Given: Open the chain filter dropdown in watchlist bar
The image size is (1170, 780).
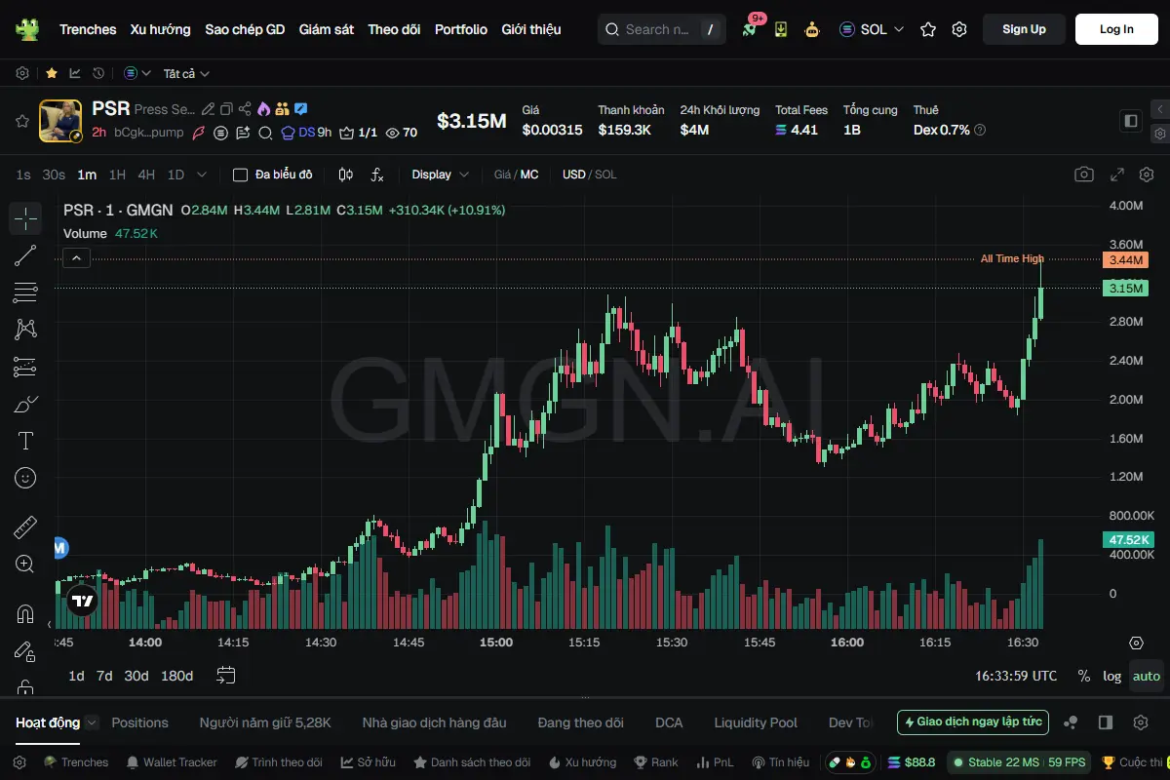Looking at the screenshot, I should [x=137, y=73].
